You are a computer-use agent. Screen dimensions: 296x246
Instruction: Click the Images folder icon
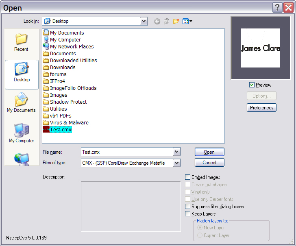coord(46,95)
